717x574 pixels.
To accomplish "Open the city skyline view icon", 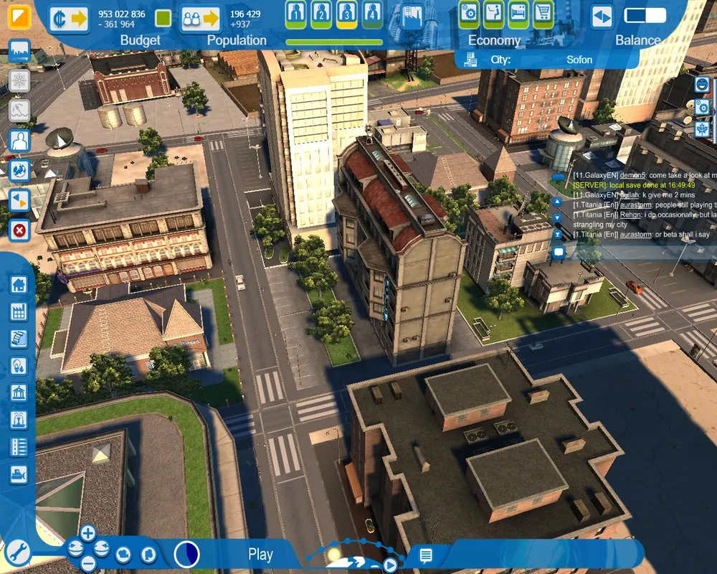I will pyautogui.click(x=19, y=51).
